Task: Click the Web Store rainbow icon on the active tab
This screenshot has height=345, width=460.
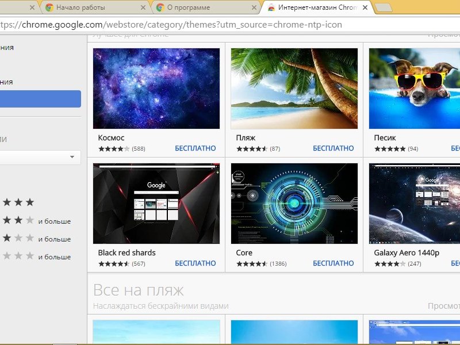Action: pyautogui.click(x=271, y=7)
